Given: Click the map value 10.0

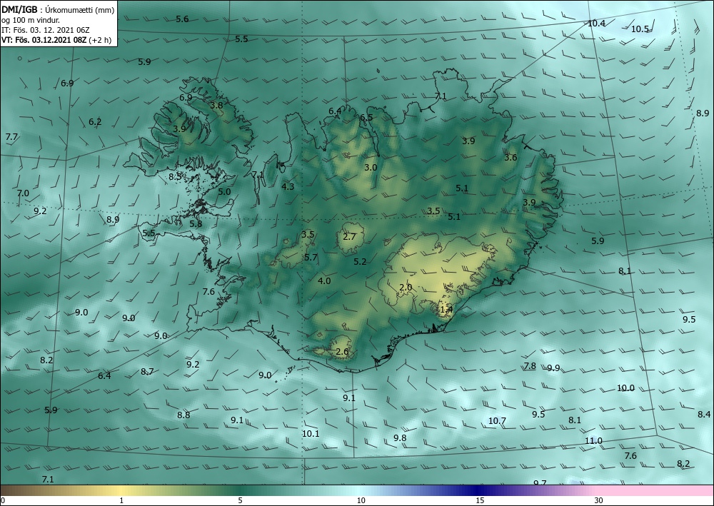Looking at the screenshot, I should click(625, 388).
